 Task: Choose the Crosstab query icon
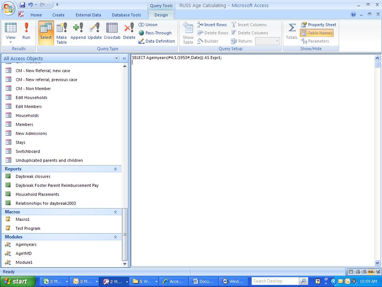[112, 31]
